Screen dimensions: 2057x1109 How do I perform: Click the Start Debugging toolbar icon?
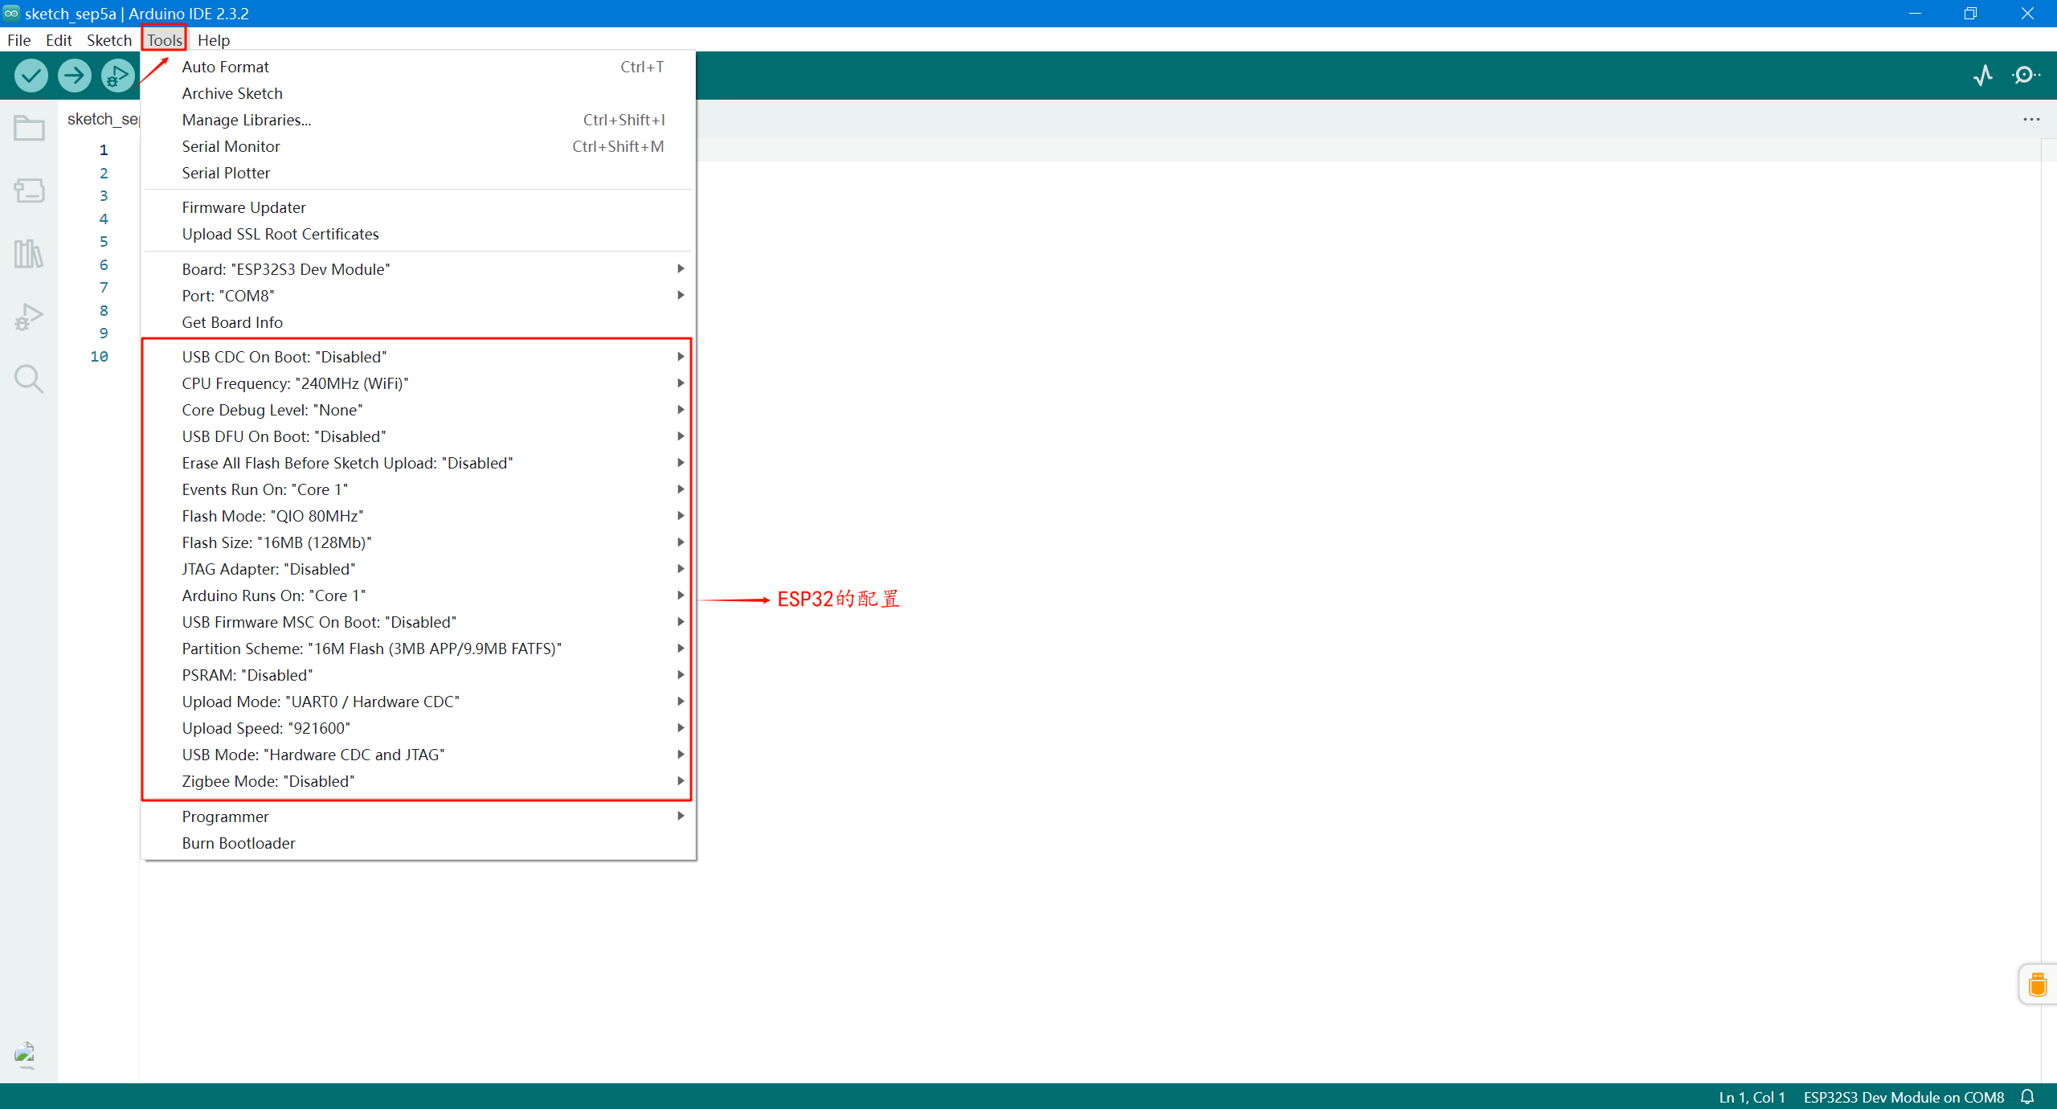pos(117,75)
